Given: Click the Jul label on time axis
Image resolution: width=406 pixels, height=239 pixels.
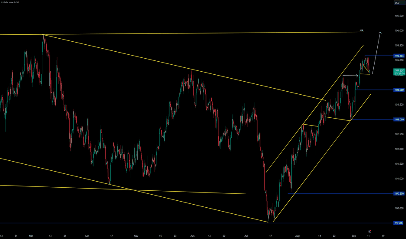Looking at the screenshot, I should [246, 236].
